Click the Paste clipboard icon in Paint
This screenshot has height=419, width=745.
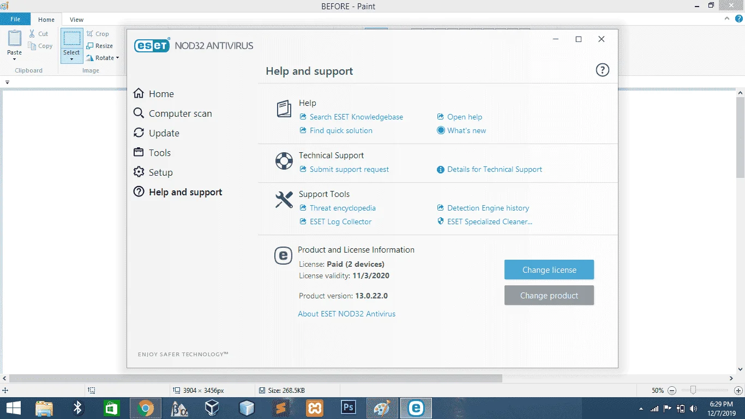(14, 39)
